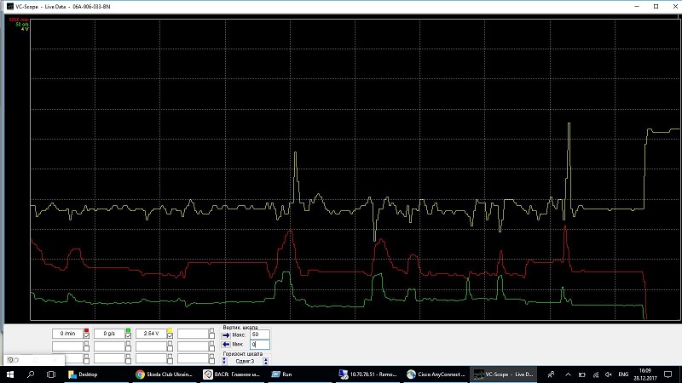Click the Макс vertical scale input field
Screen dimensions: 682x383
click(260, 334)
